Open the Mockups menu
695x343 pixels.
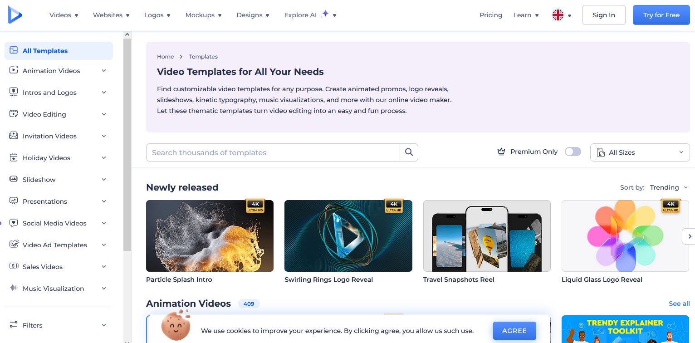[x=203, y=15]
